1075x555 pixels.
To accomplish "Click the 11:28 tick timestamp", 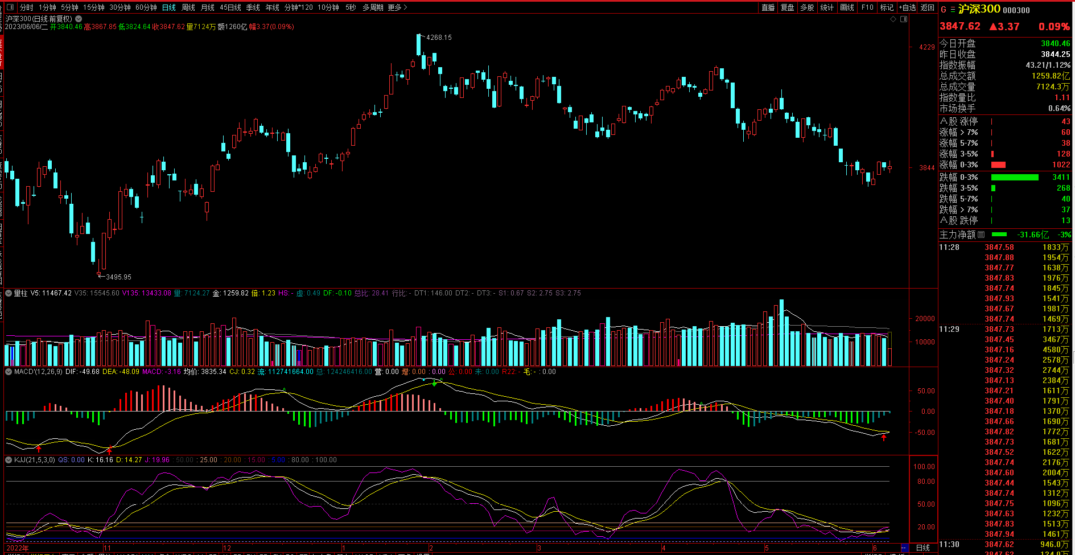I will tap(949, 248).
